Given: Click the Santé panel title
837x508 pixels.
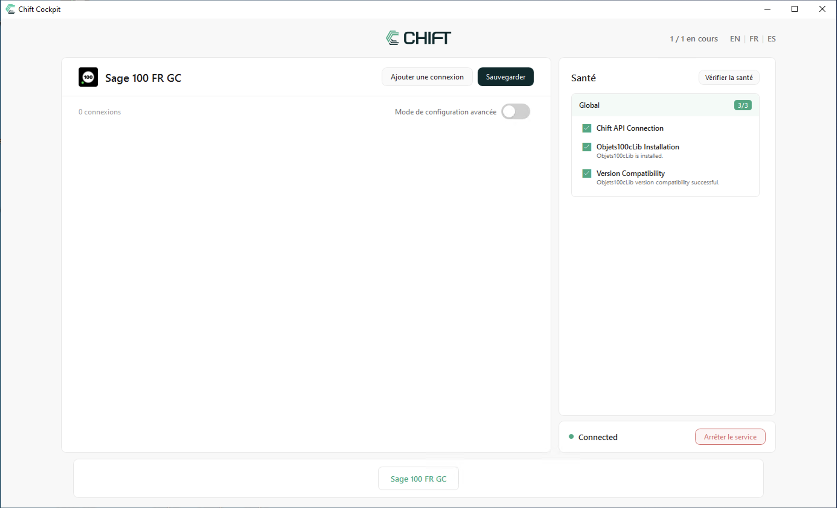Looking at the screenshot, I should click(583, 78).
